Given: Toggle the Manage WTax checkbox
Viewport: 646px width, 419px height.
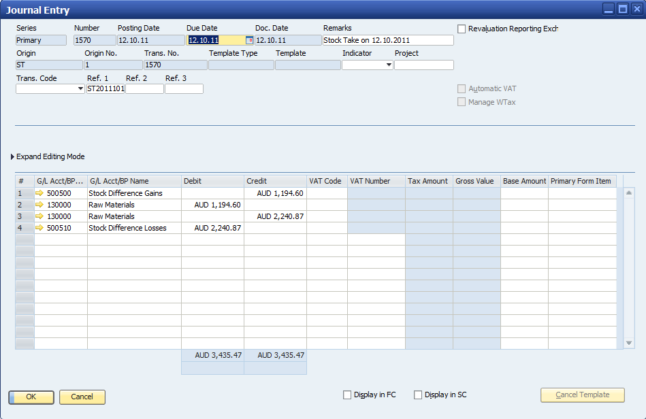Looking at the screenshot, I should click(x=462, y=101).
